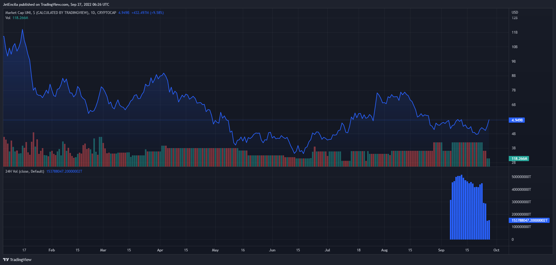Click the USD currency label
The width and height of the screenshot is (556, 265).
click(515, 12)
